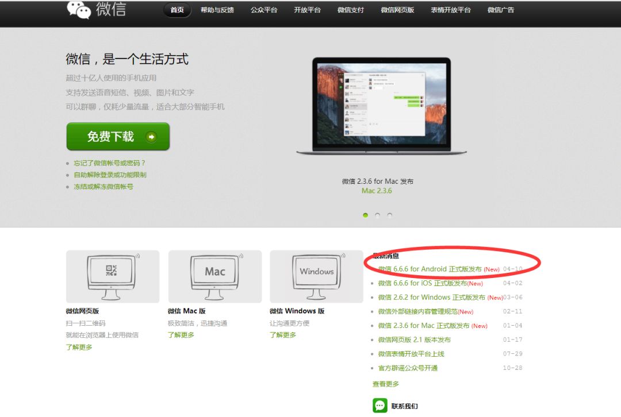621x417 pixels.
Task: Click the WeChat logo in header
Action: [96, 9]
